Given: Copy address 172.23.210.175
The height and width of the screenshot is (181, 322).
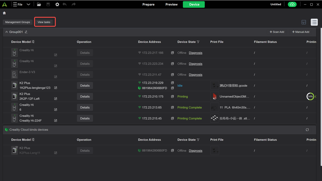Looking at the screenshot, I should point(172,96).
